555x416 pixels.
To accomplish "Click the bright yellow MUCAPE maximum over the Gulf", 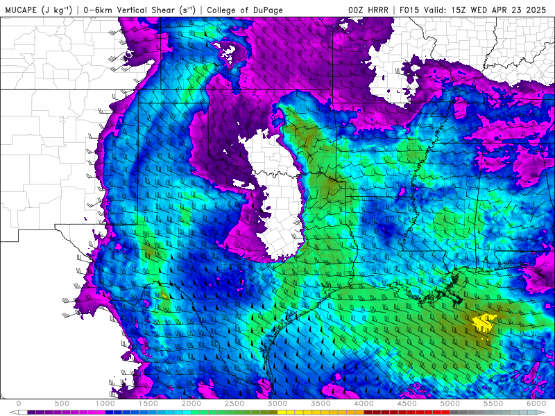I will pos(484,322).
